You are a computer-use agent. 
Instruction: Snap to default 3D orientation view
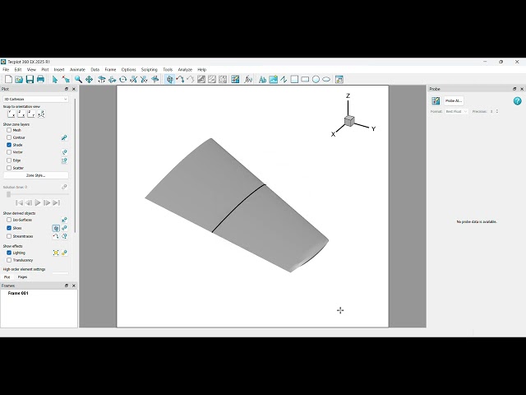coord(41,114)
